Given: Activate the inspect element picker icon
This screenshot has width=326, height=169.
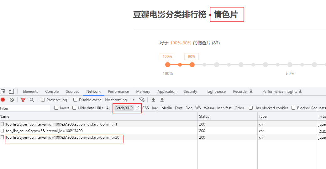Looking at the screenshot, I should point(3,91).
